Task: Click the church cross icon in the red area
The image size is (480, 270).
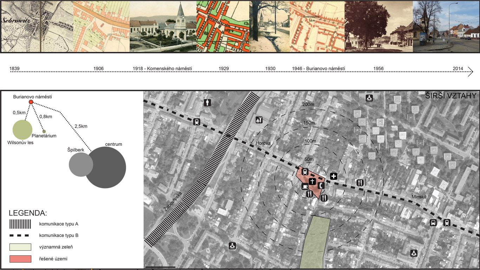Action: [x=312, y=181]
